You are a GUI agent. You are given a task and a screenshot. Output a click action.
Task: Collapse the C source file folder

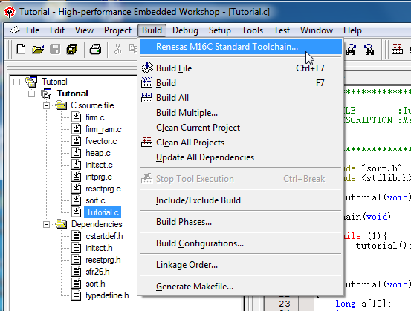(x=46, y=105)
